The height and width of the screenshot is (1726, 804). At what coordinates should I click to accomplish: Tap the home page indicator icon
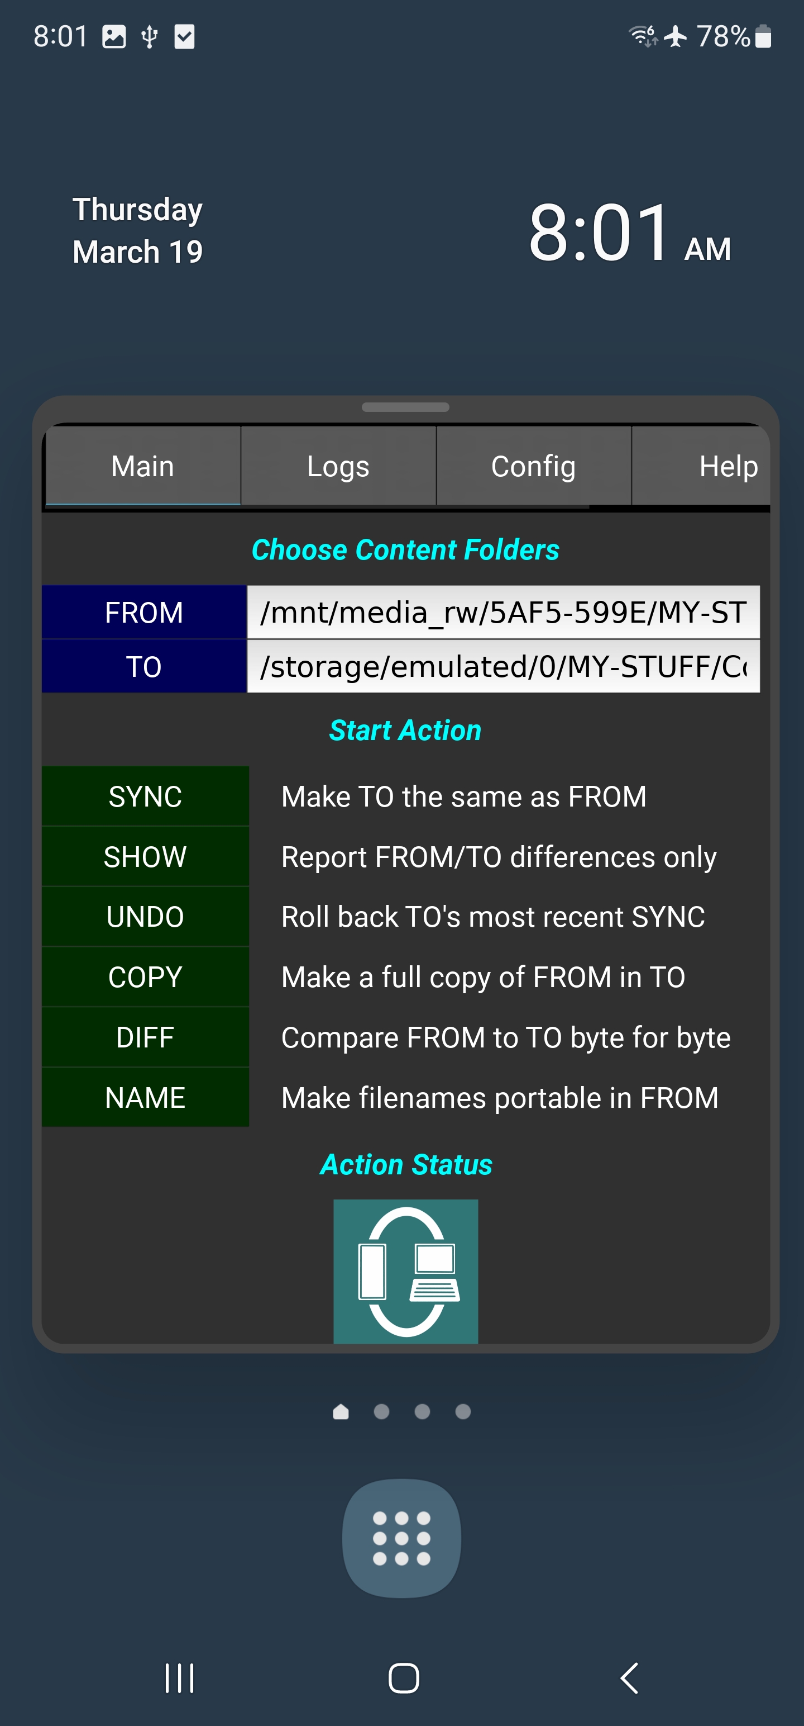(x=341, y=1412)
